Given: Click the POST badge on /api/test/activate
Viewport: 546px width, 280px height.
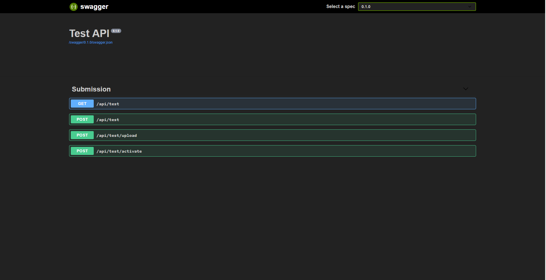Looking at the screenshot, I should click(x=82, y=151).
